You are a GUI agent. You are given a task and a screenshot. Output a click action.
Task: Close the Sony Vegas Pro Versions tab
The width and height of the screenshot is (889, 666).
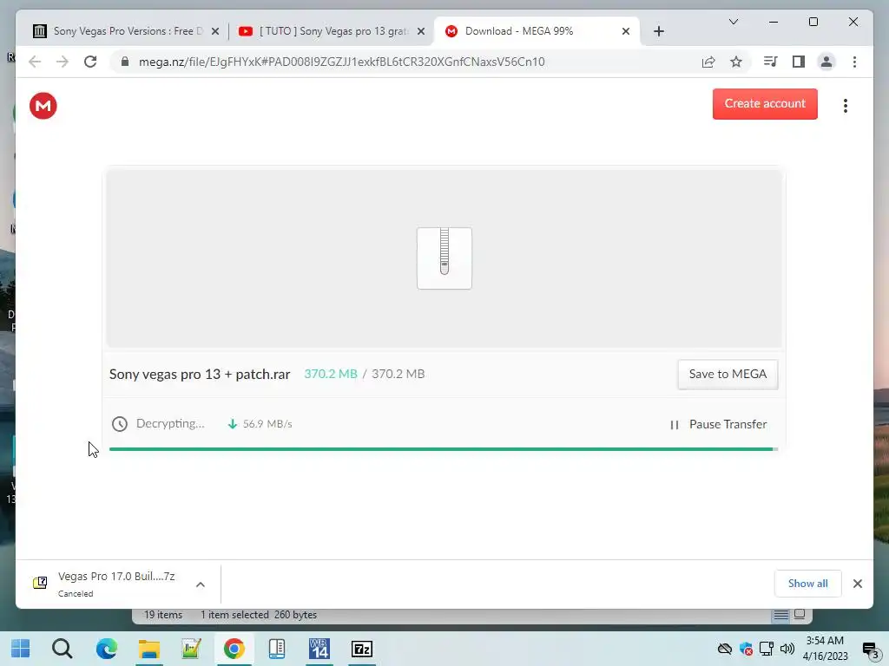[215, 31]
